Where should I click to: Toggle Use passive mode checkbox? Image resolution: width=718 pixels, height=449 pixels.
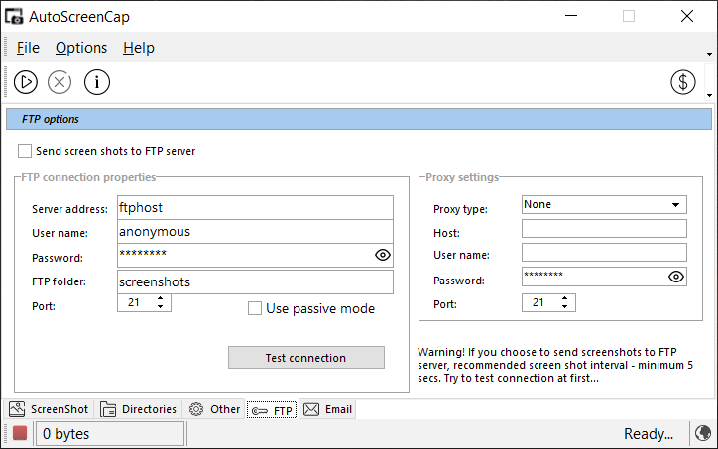click(x=255, y=308)
